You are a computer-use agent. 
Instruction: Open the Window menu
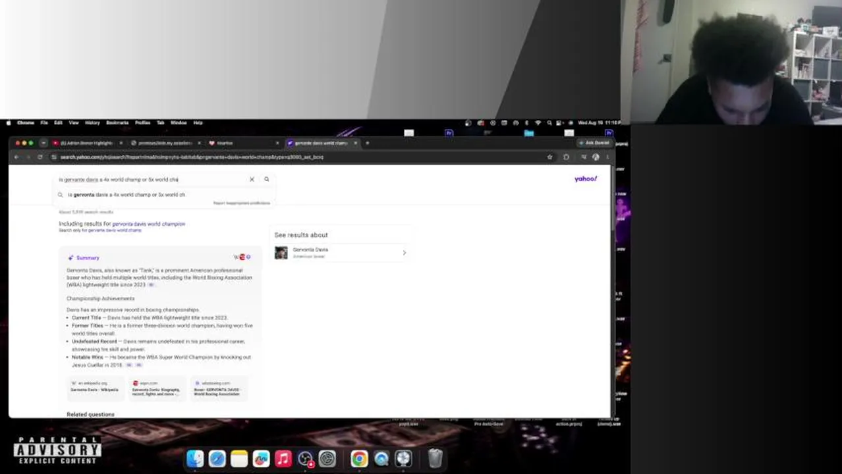pyautogui.click(x=179, y=122)
